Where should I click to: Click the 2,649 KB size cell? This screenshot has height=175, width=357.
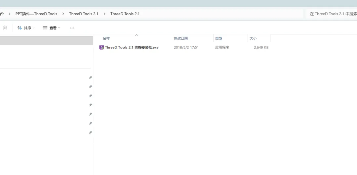pos(261,47)
